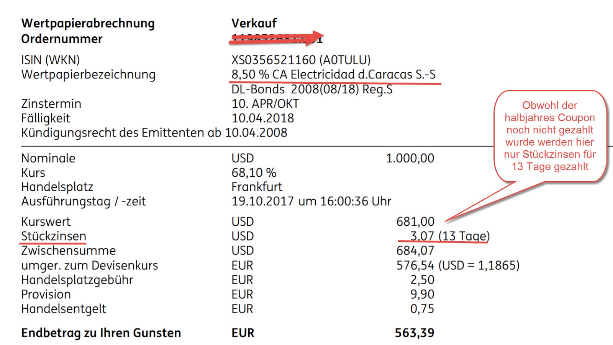Click the "Wertpapierabrechnung" title text
This screenshot has height=345, width=613.
tap(88, 23)
